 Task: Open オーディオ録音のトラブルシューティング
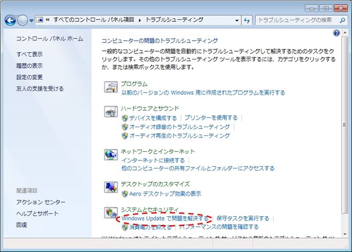(180, 127)
